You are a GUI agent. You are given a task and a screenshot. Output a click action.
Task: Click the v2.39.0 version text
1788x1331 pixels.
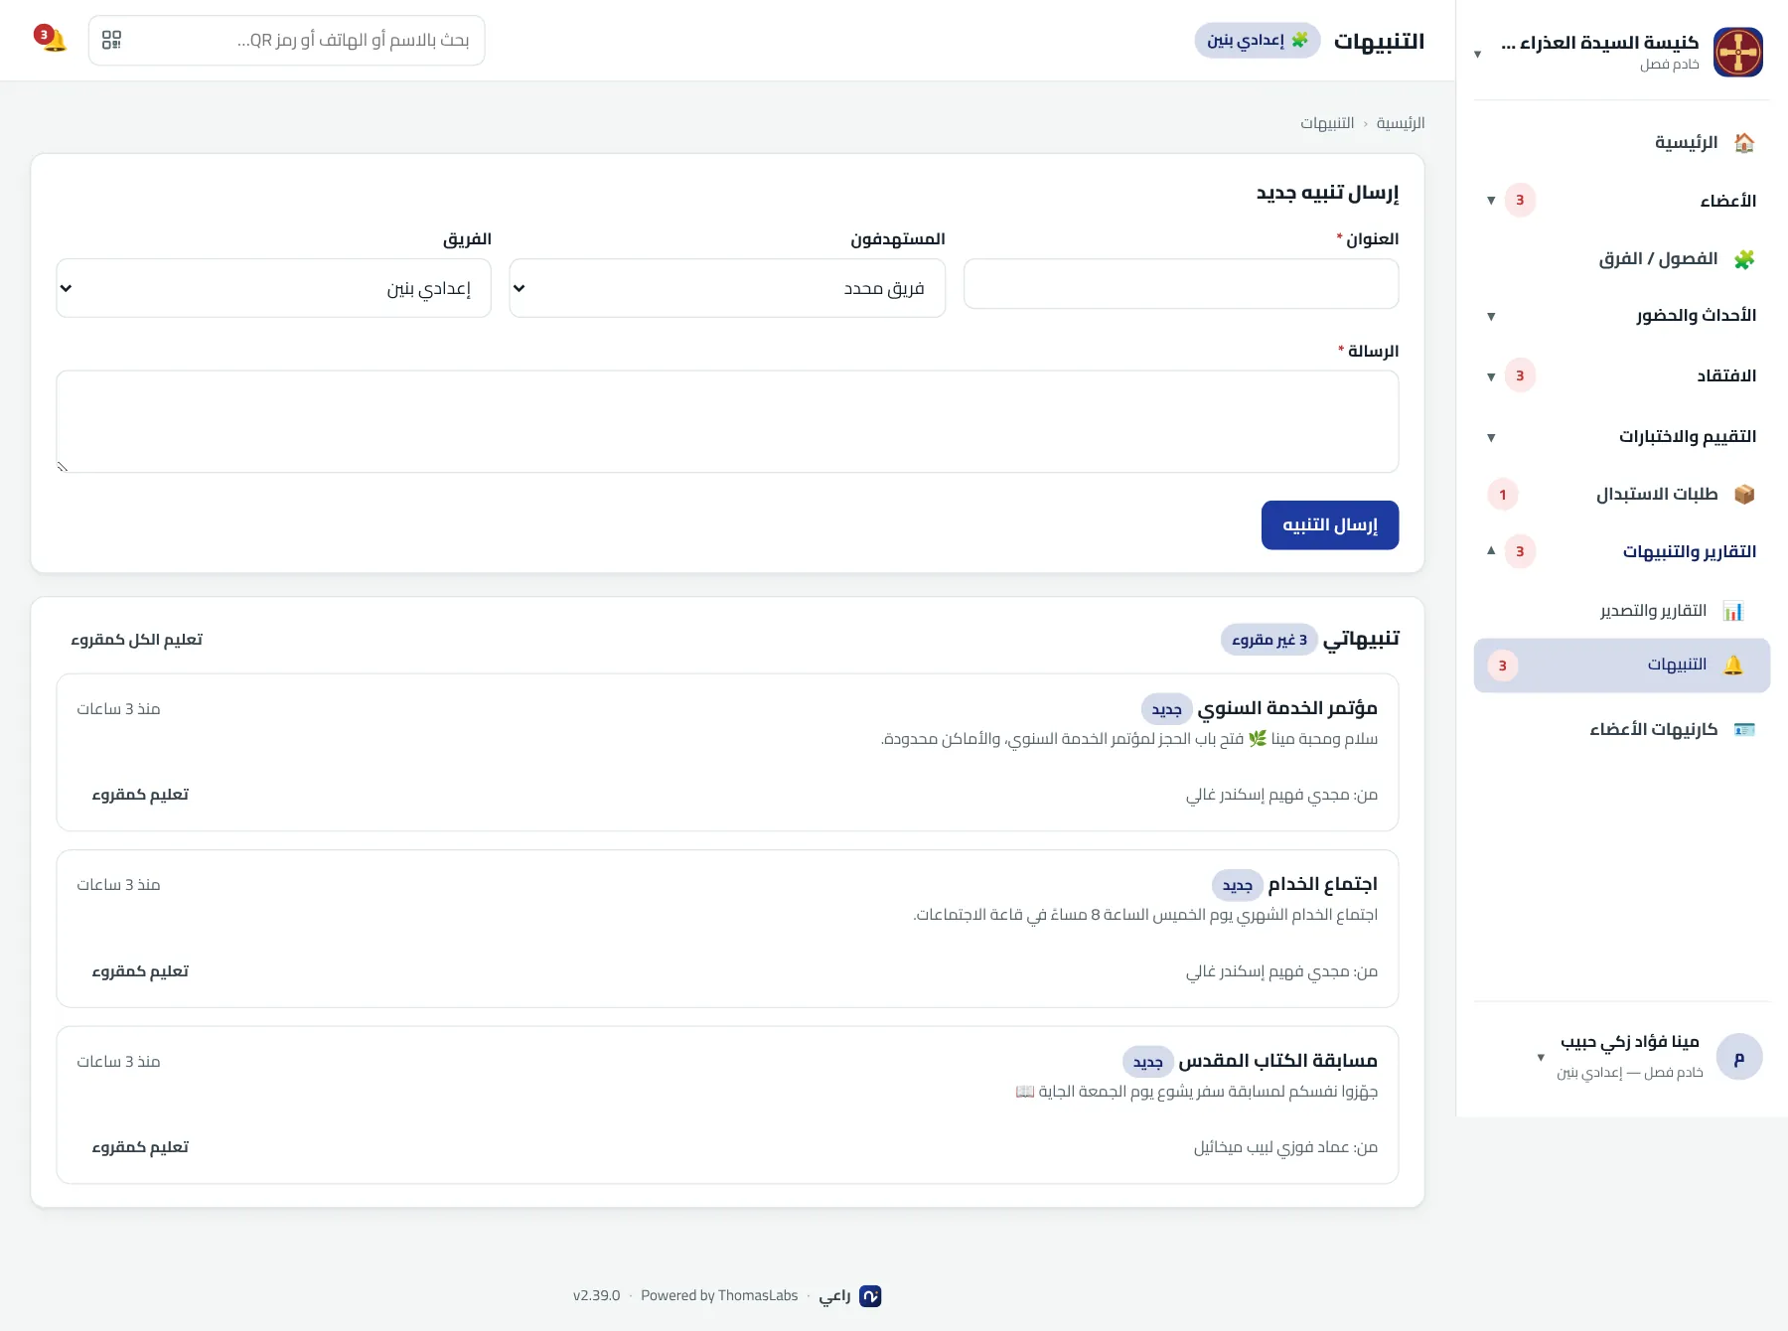(596, 1296)
